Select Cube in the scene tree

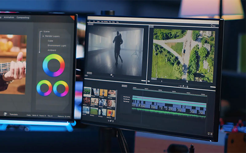(x=50, y=41)
